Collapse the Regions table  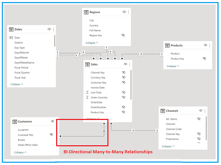92,43
